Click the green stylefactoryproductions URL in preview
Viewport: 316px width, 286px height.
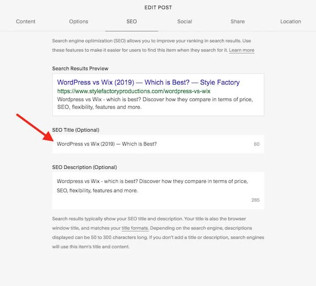click(134, 91)
